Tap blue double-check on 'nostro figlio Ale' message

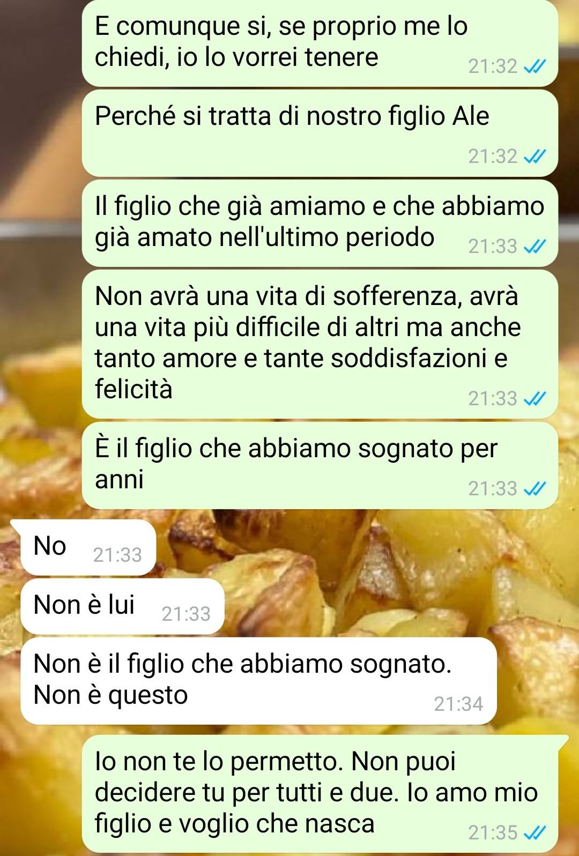535,157
